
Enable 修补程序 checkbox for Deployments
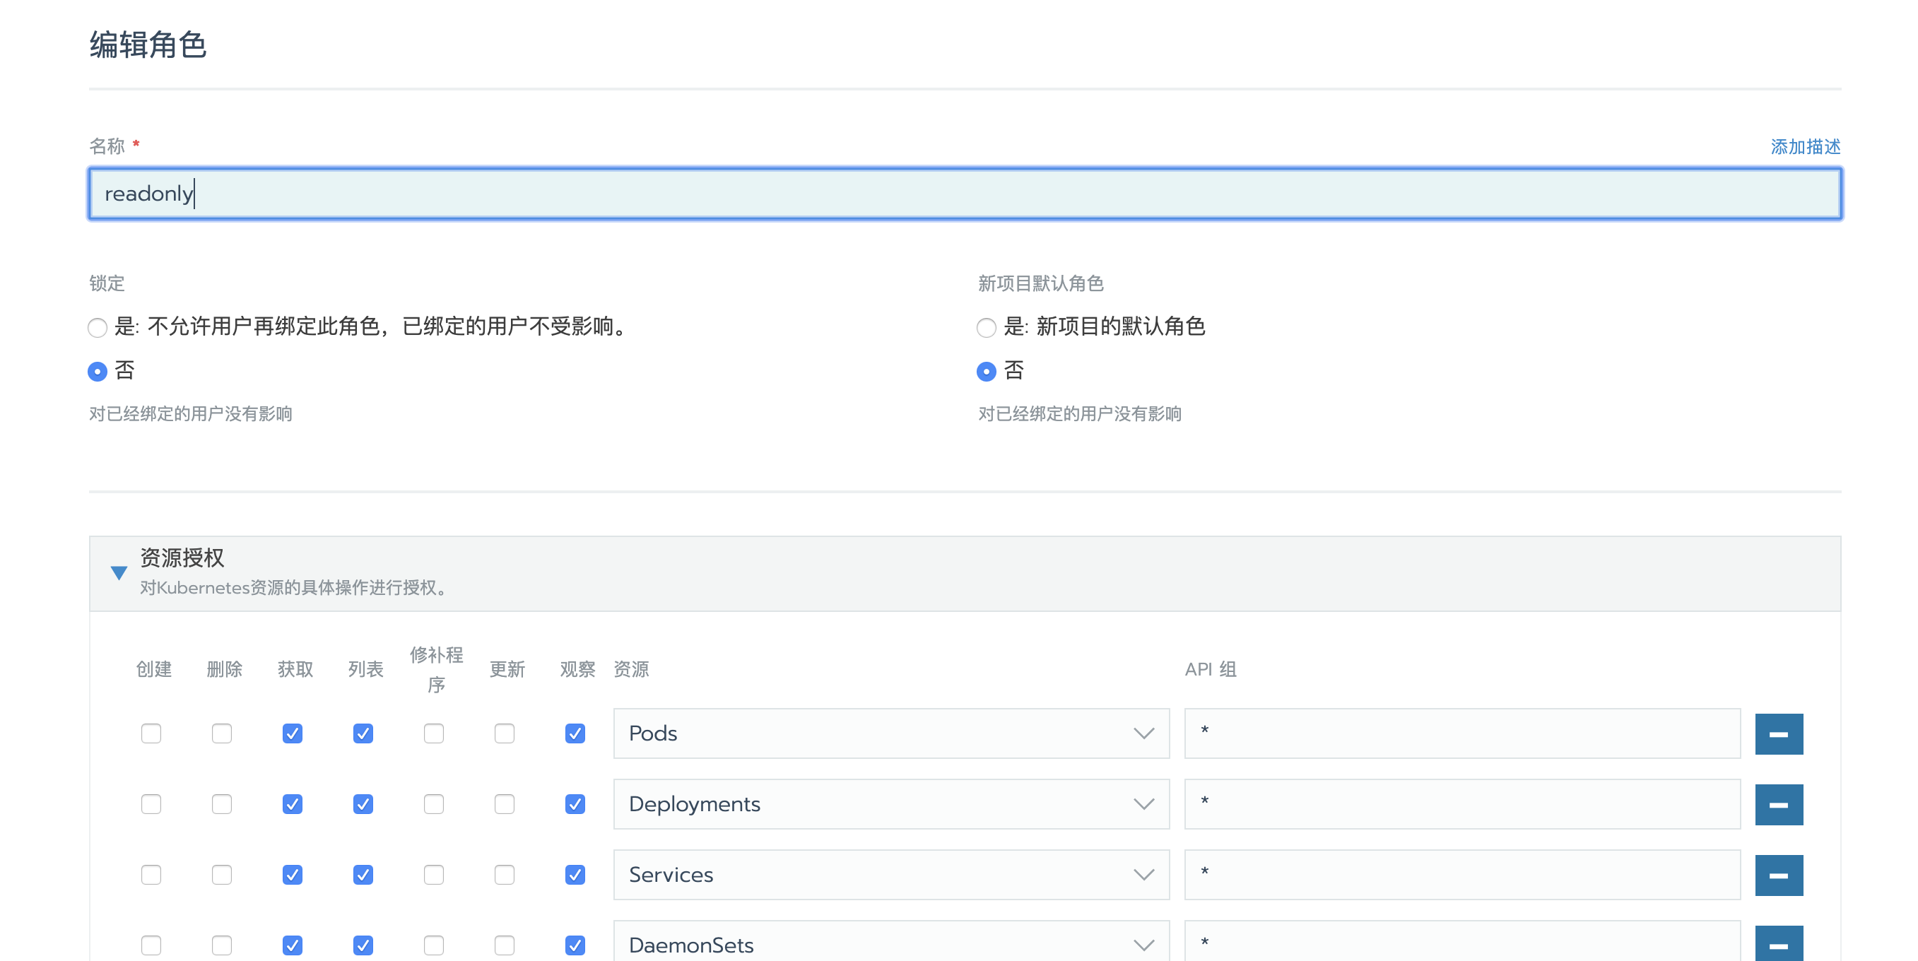(x=434, y=804)
